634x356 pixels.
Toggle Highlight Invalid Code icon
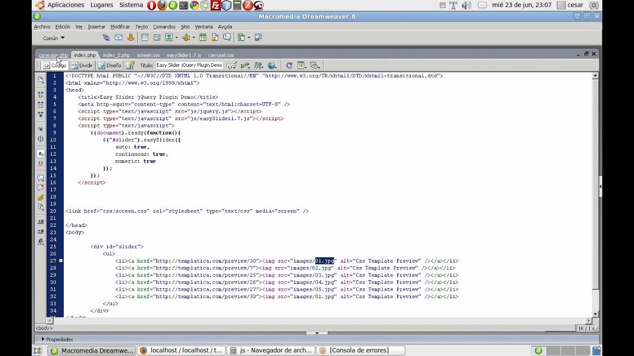[x=41, y=163]
